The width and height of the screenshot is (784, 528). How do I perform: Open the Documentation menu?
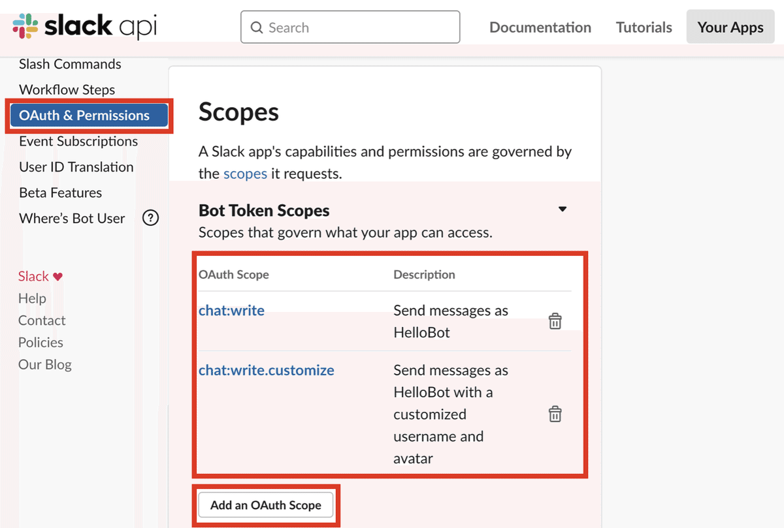coord(540,27)
